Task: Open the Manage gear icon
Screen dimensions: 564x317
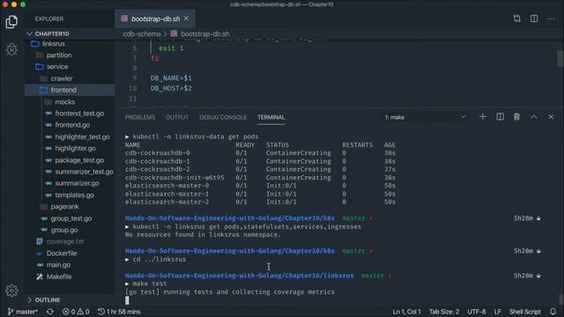Action: [x=11, y=291]
